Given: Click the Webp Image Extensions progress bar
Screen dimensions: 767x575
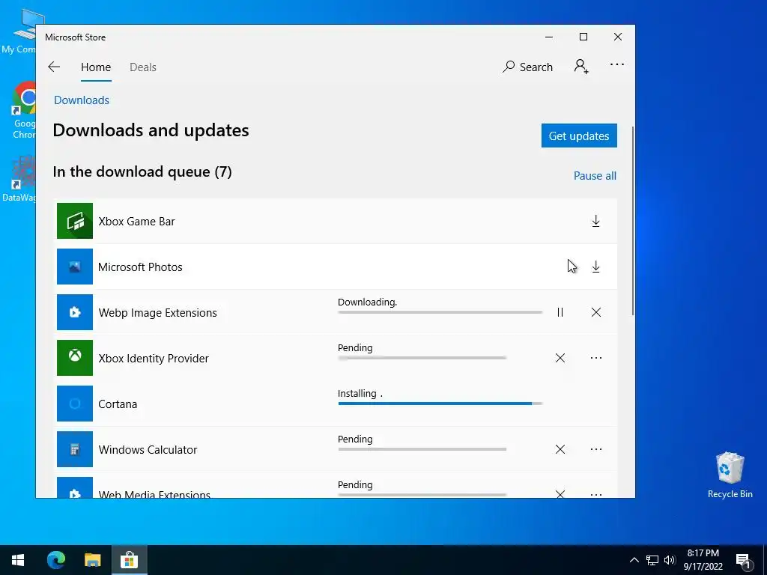Looking at the screenshot, I should pyautogui.click(x=440, y=312).
